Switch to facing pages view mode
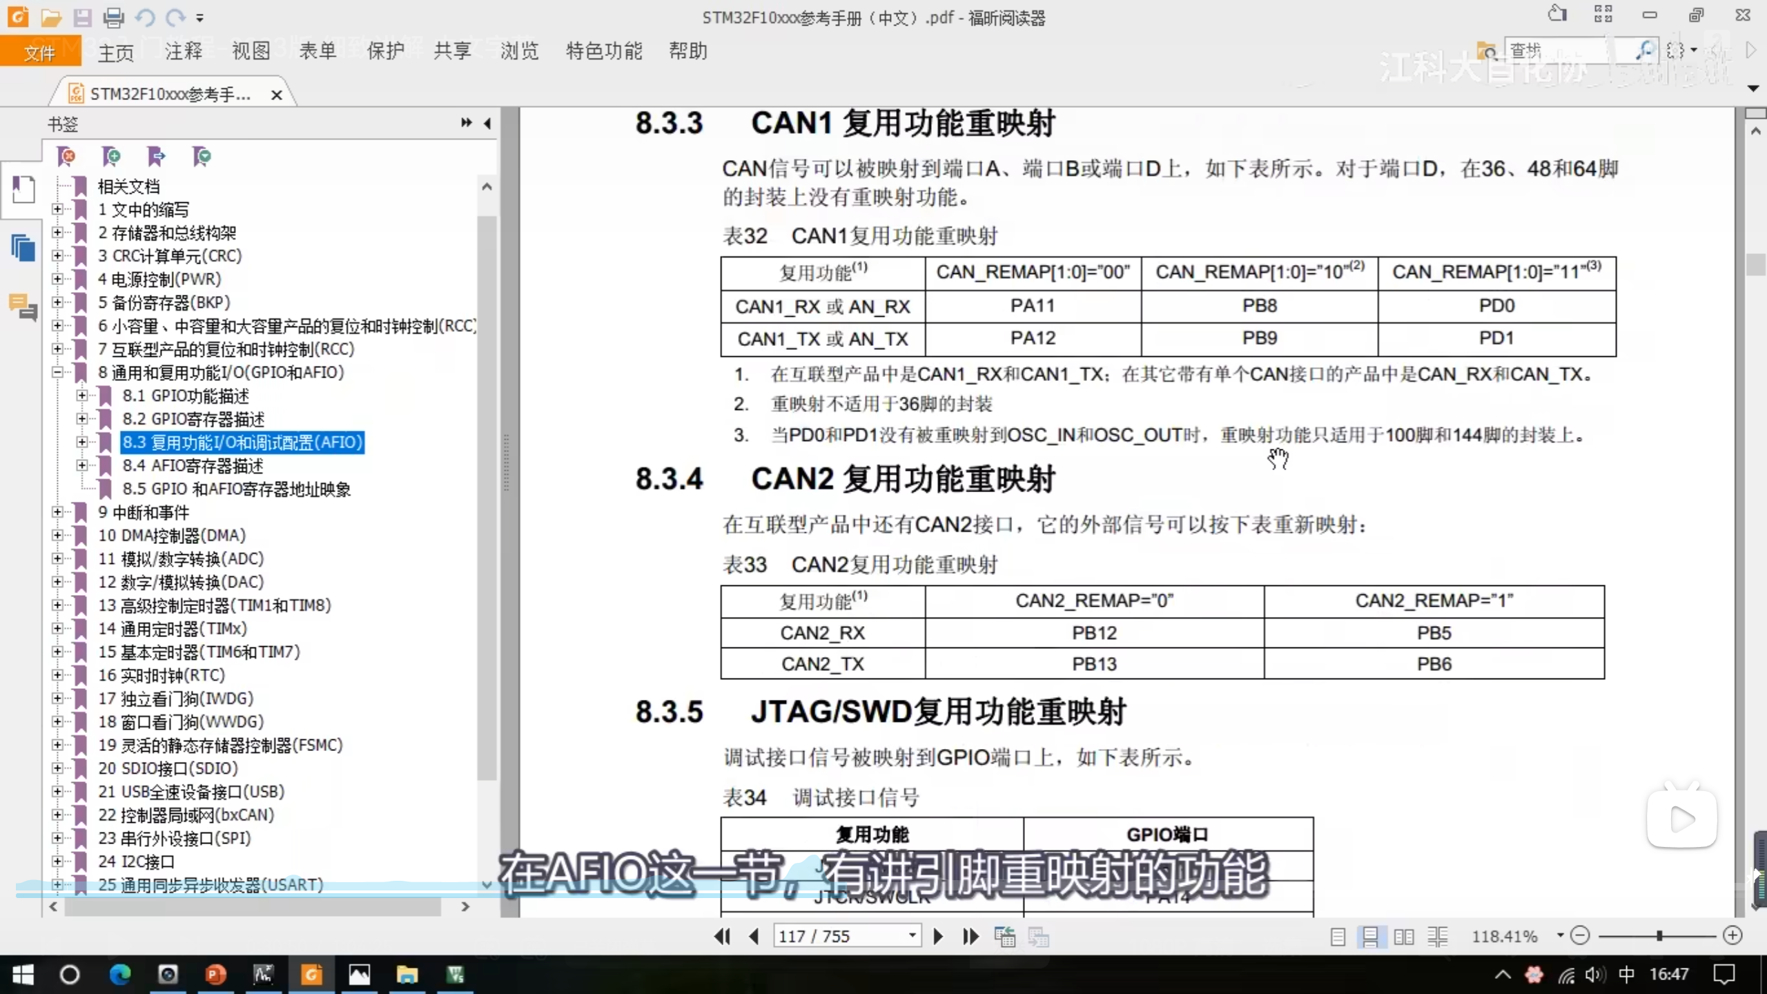 click(1403, 937)
